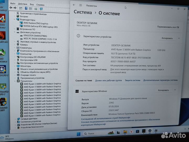The height and width of the screenshot is (142, 189).
Task: Expand the Сетевые адаптеры node
Action: pos(15,119)
